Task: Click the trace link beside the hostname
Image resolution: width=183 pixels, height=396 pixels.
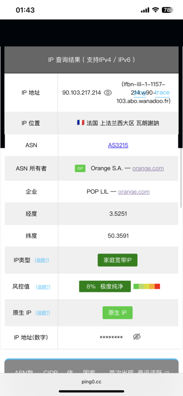Action: 162,93
